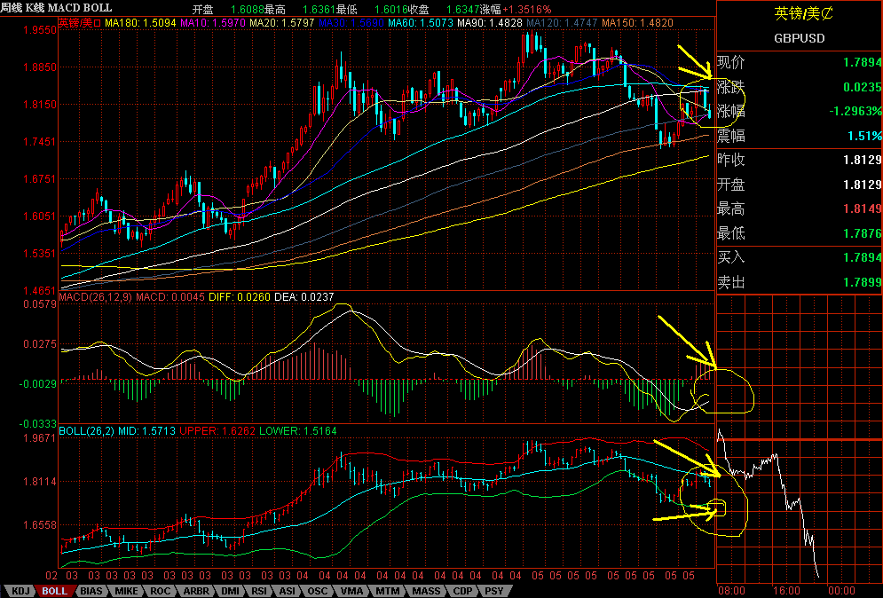
Task: Click the MID: 1.5713 value
Action: pos(146,431)
